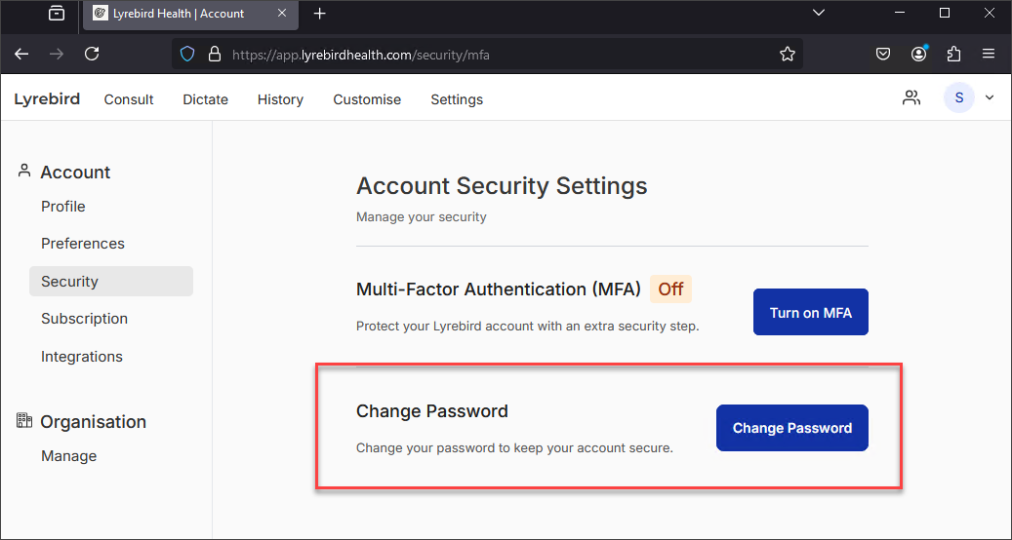Open Firefox View tab icon
Screen dimensions: 1012x540
57,13
